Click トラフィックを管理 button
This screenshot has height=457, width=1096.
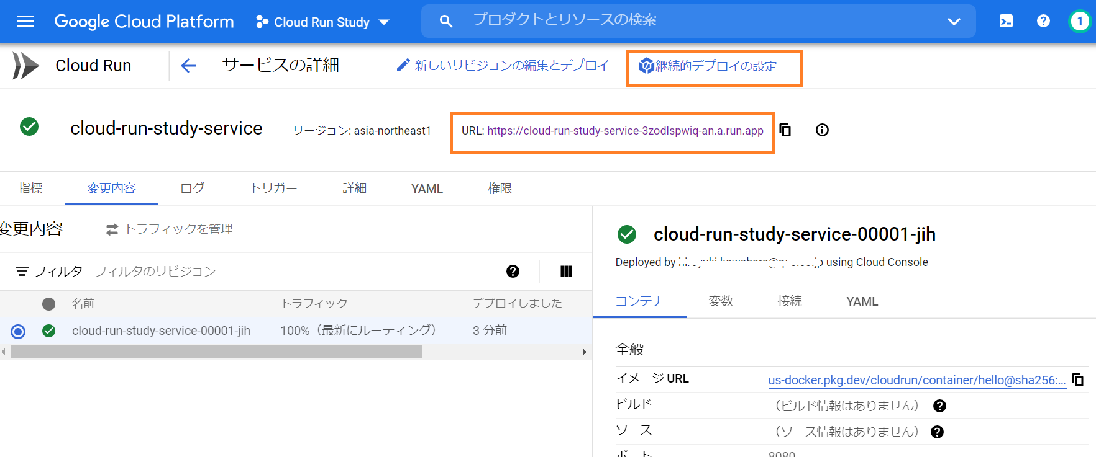[x=169, y=229]
